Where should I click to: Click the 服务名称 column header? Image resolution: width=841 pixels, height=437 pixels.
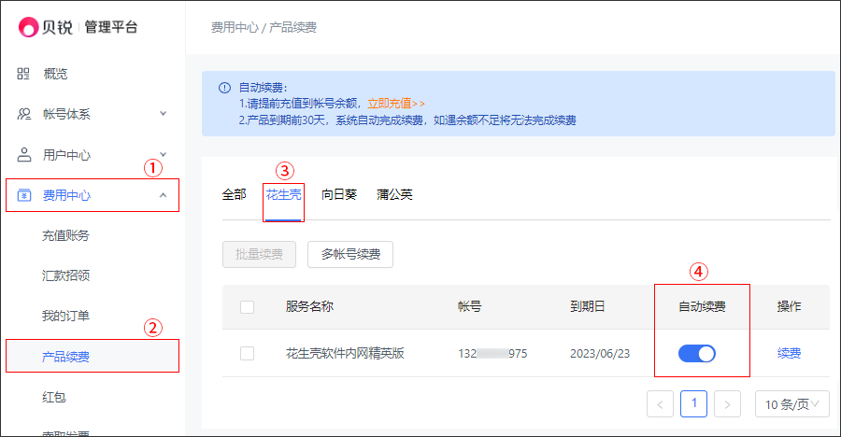pyautogui.click(x=309, y=306)
